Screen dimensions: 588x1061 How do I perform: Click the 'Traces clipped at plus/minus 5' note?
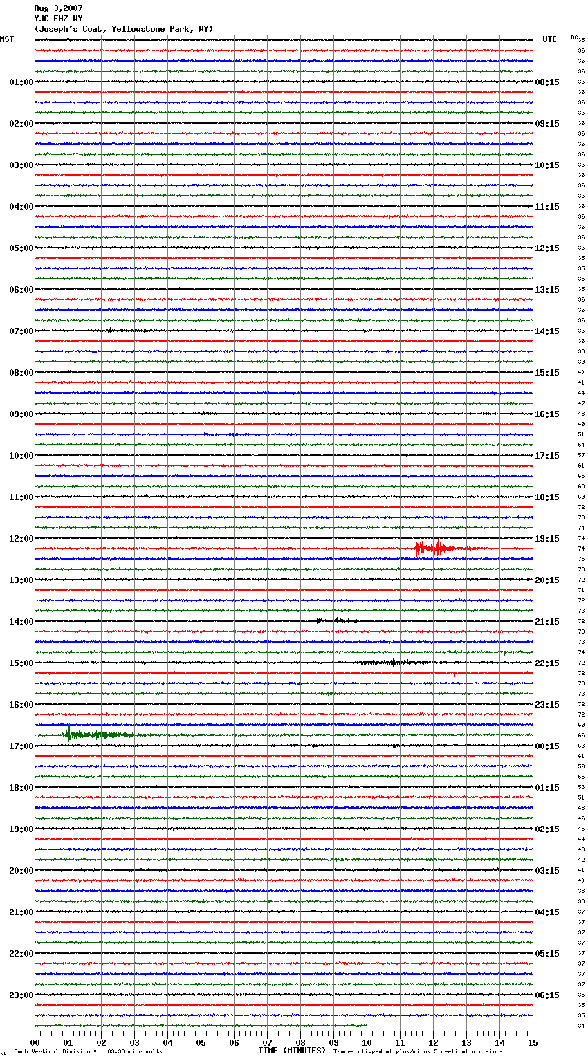[x=419, y=1052]
